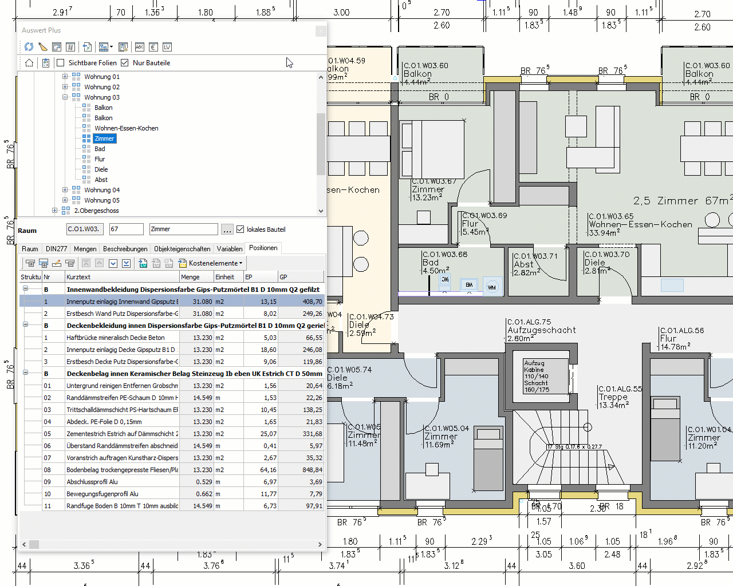Click the GP column header
This screenshot has width=733, height=586.
pyautogui.click(x=301, y=277)
